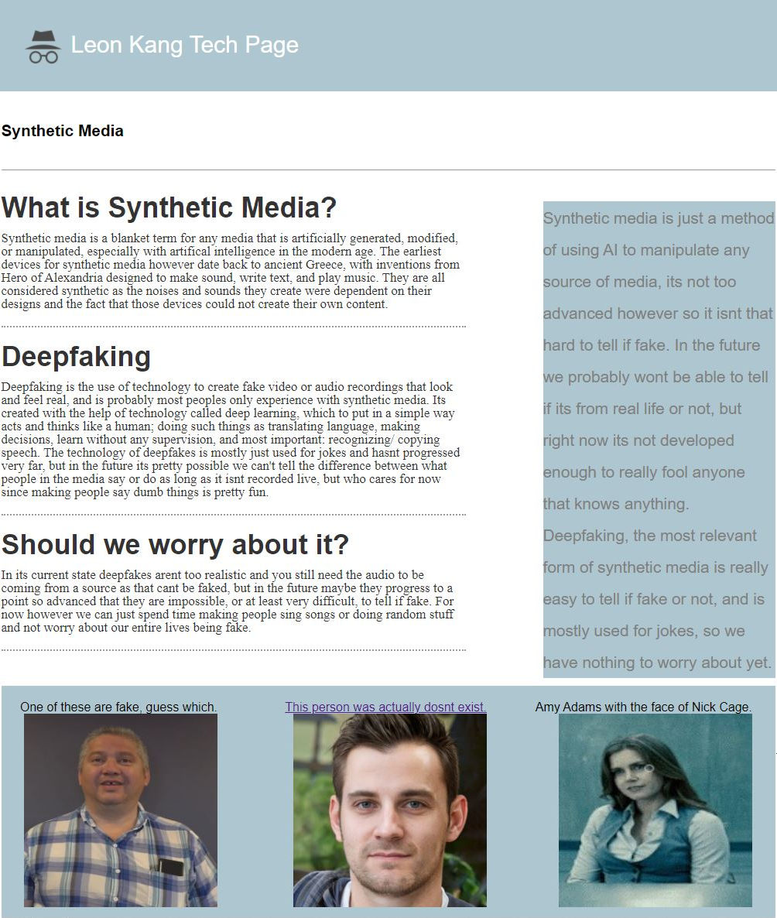The height and width of the screenshot is (918, 777).
Task: Click the horizontal rule below Synthetic Media title
Action: coord(388,170)
